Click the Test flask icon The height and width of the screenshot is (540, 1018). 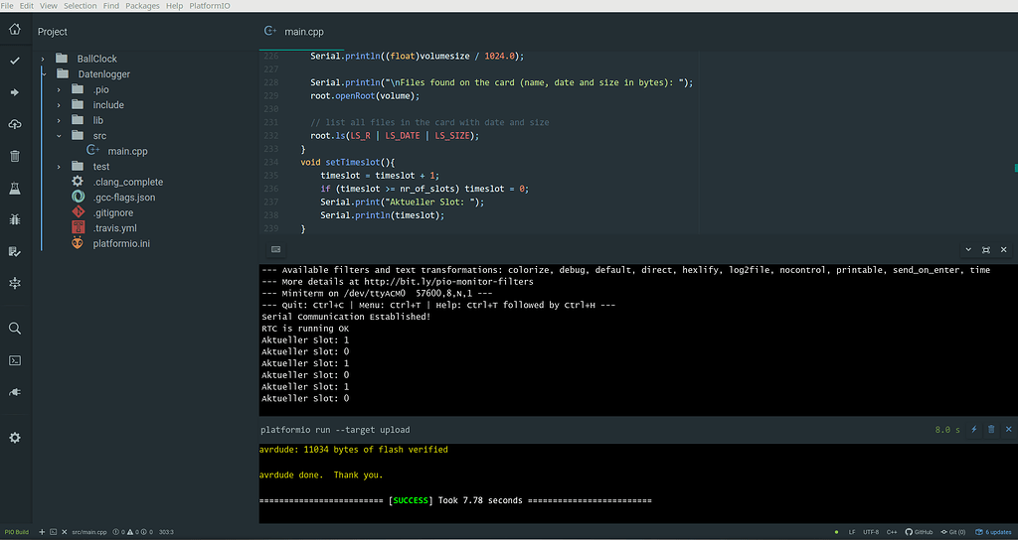coord(15,188)
